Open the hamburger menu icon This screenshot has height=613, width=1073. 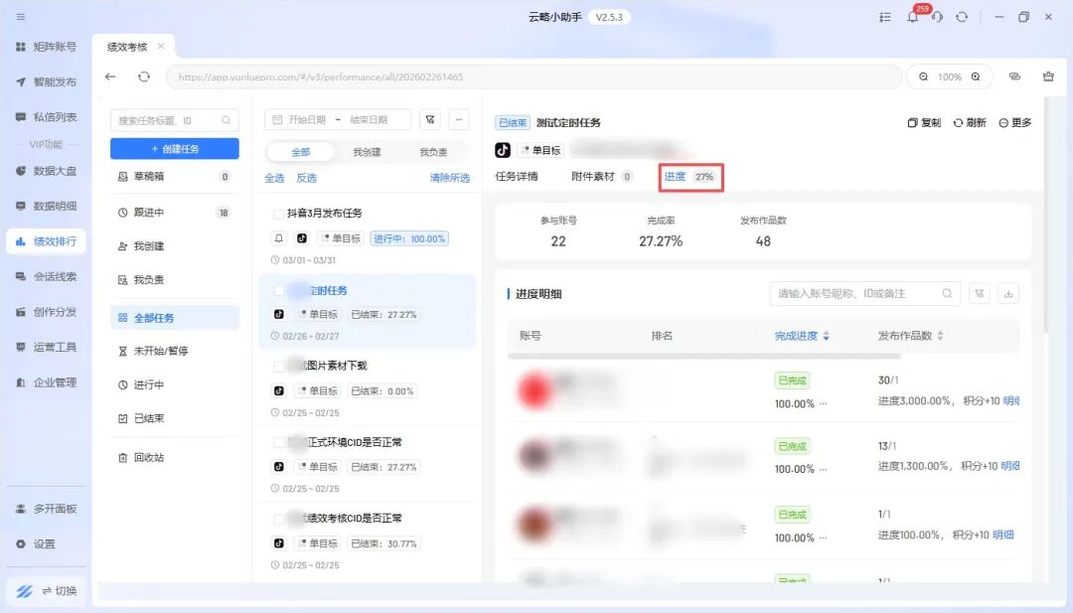21,17
